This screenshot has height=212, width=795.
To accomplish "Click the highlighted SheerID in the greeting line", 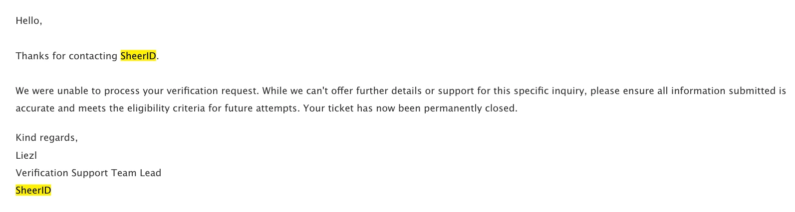I will (x=138, y=56).
